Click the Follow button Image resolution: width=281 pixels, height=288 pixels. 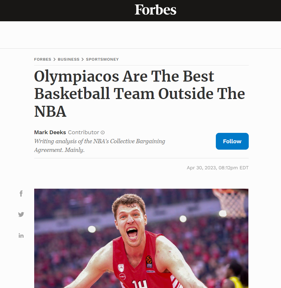(232, 141)
